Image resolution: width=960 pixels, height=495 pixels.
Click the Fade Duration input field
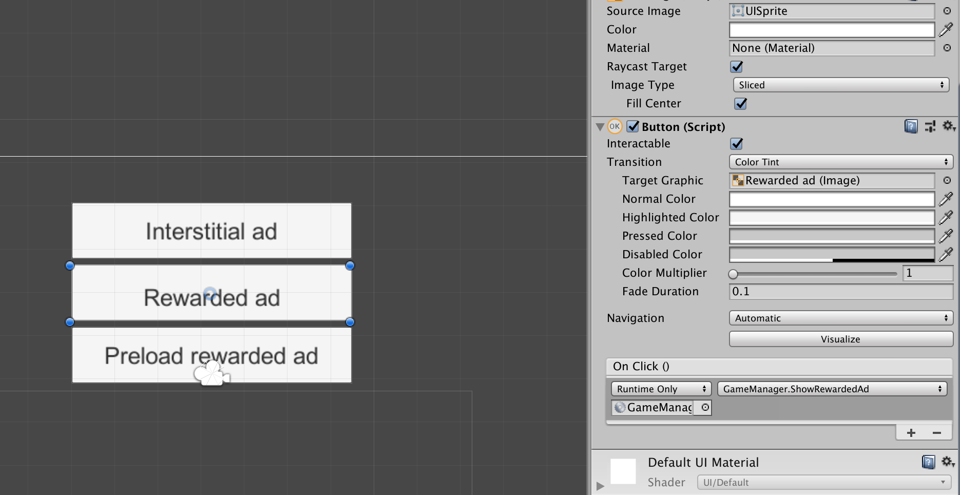[841, 292]
